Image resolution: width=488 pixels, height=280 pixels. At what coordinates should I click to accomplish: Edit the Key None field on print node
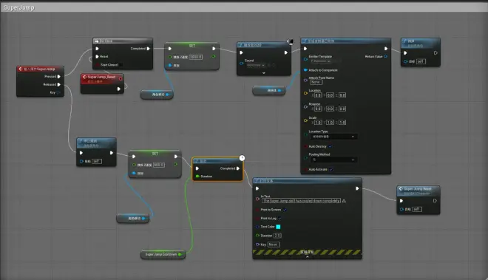pyautogui.click(x=274, y=245)
